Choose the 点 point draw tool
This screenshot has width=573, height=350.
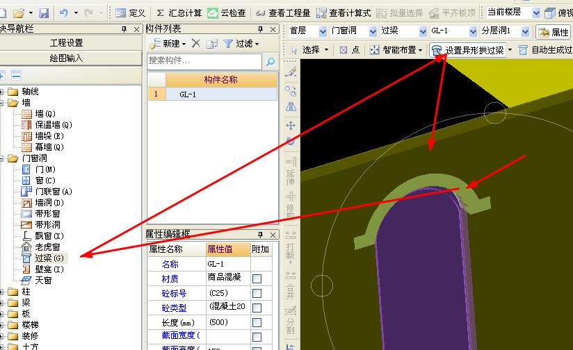tap(349, 50)
